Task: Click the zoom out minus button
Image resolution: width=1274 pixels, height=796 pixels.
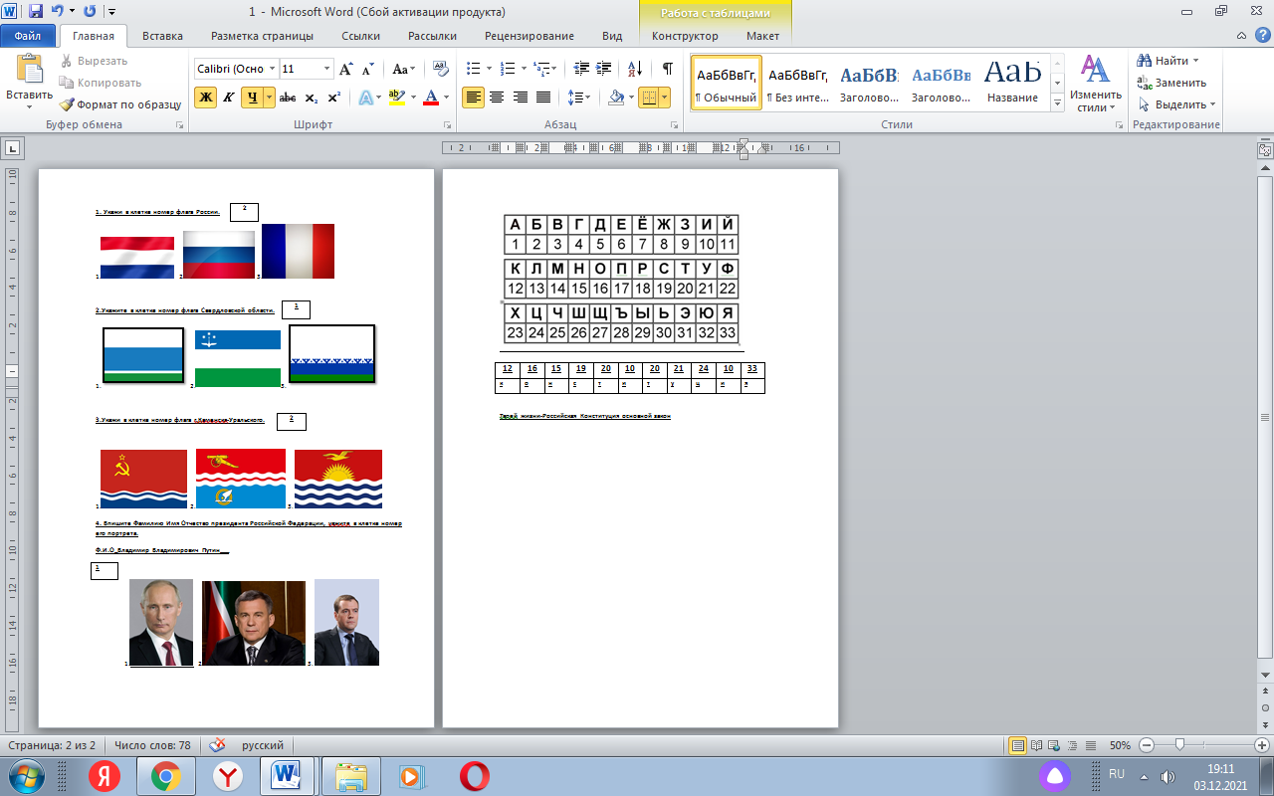Action: [1147, 744]
